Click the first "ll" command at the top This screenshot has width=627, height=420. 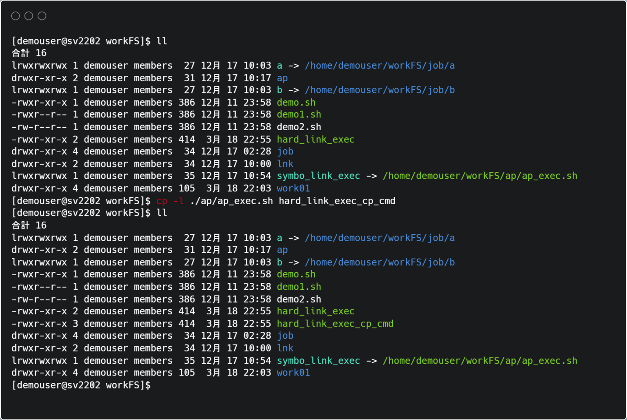pyautogui.click(x=162, y=41)
